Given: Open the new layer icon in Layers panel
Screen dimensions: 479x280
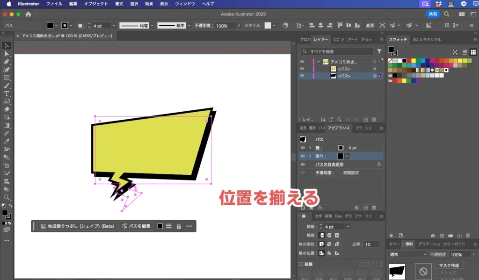Looking at the screenshot, I should 366,119.
